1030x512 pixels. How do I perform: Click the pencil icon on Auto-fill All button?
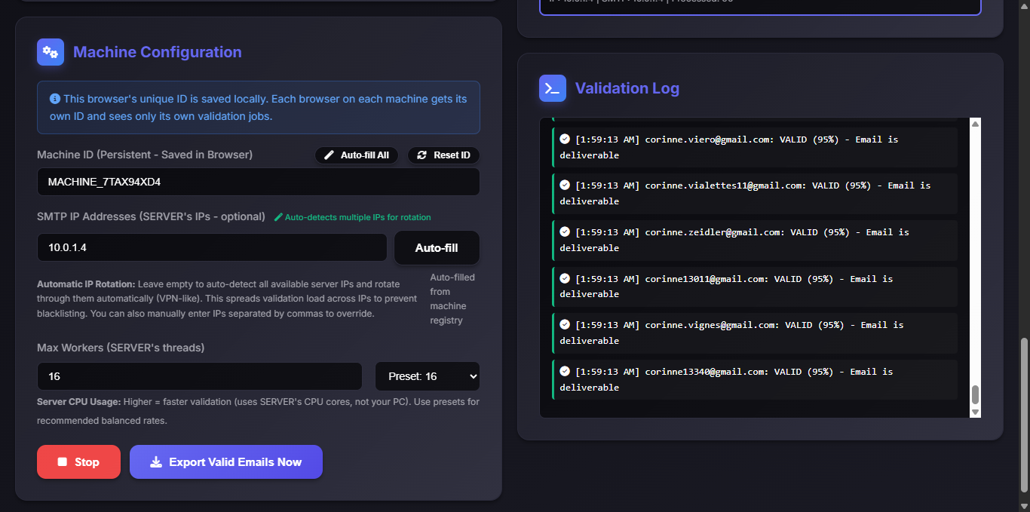click(329, 155)
